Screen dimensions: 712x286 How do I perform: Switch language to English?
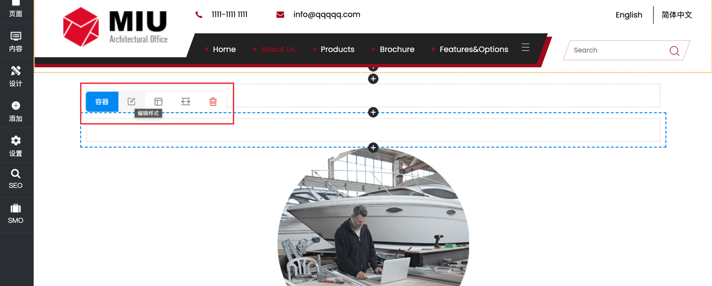coord(629,15)
